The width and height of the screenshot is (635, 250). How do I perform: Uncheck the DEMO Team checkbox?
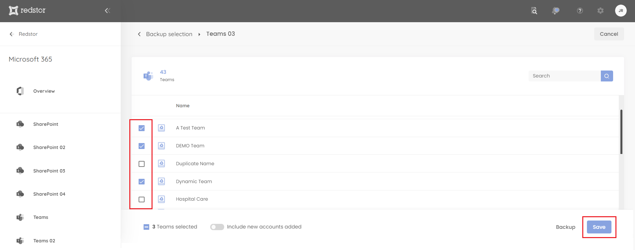pyautogui.click(x=142, y=146)
